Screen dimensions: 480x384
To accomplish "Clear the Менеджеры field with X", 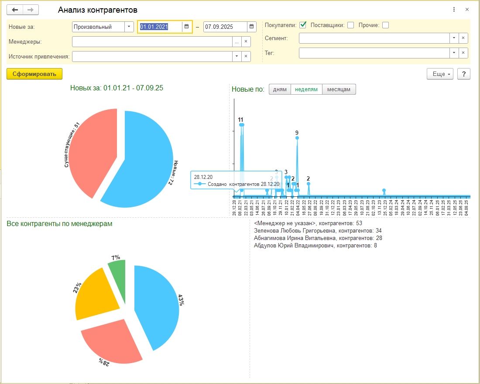I will 246,41.
